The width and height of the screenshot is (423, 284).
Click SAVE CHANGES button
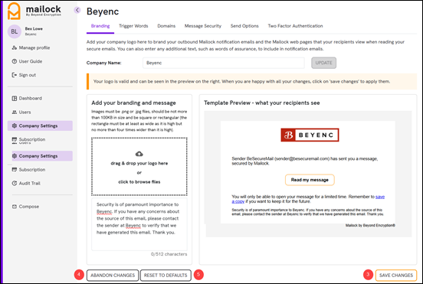click(x=396, y=276)
